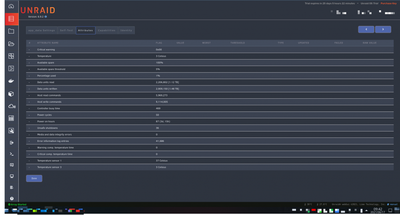Click the RAW VALUE column header
This screenshot has width=400, height=215.
pyautogui.click(x=370, y=43)
